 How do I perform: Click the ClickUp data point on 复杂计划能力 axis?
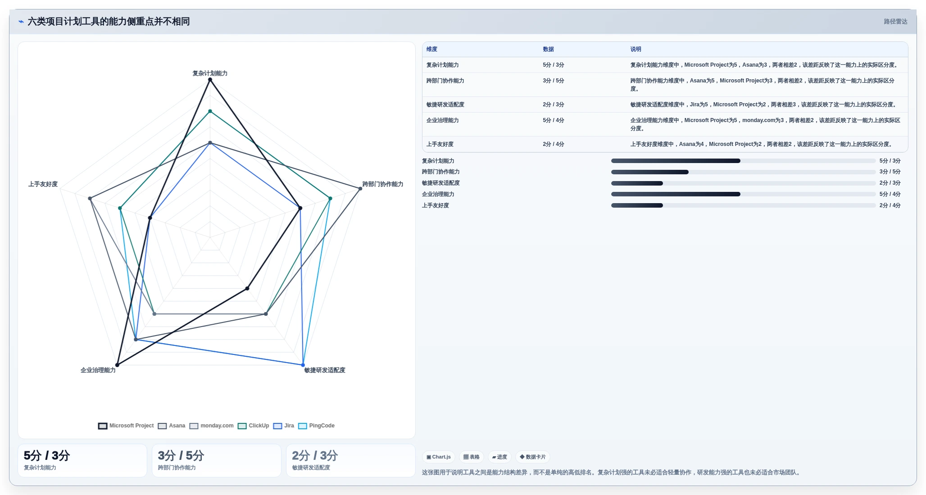(x=210, y=111)
